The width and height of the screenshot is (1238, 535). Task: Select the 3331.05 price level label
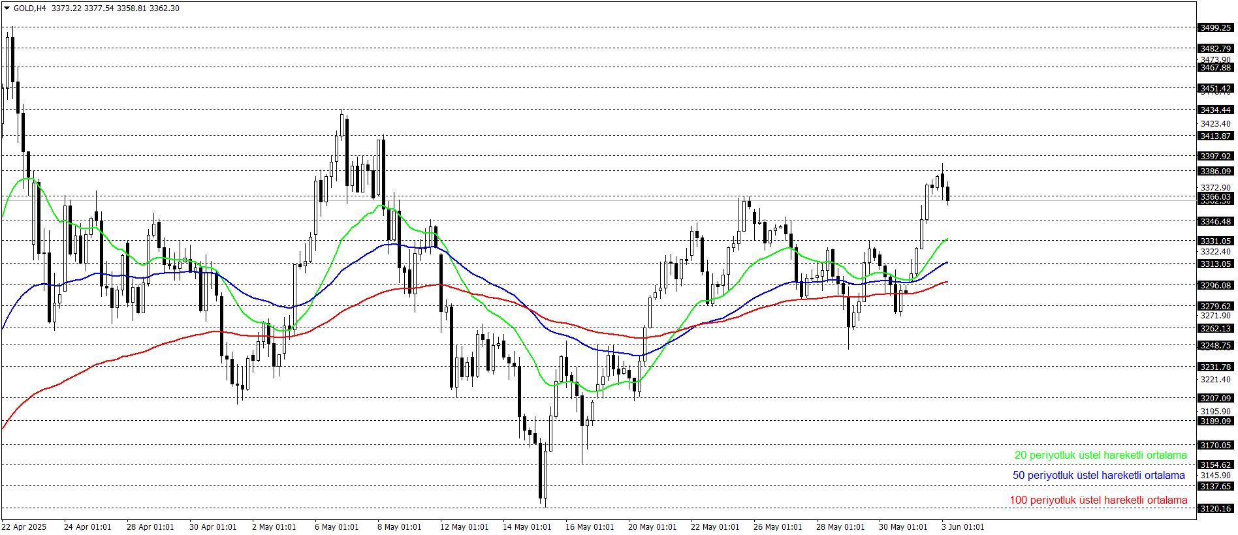pos(1215,241)
